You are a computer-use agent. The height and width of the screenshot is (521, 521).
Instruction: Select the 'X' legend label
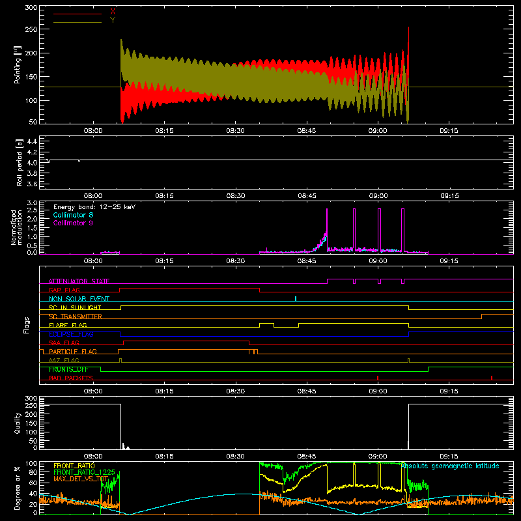point(113,12)
